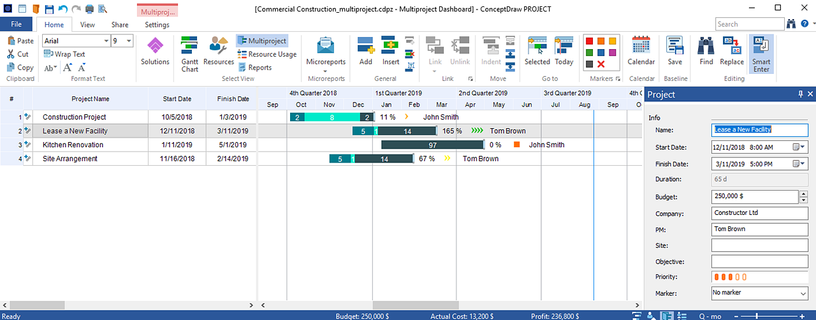The image size is (816, 320).
Task: Click the Paste button
Action: 20,41
